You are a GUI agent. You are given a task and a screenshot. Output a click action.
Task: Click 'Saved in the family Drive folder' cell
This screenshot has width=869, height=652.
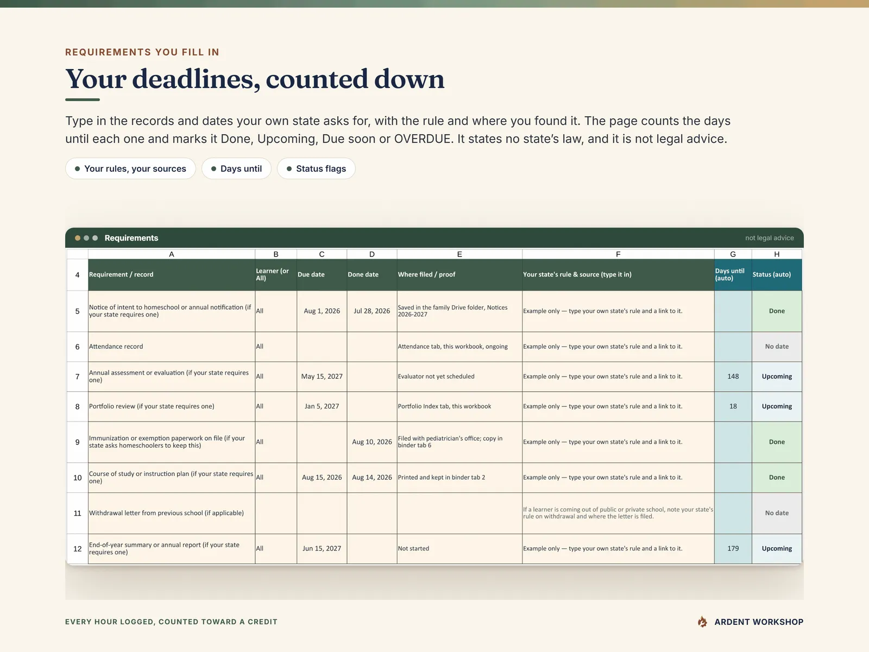point(459,311)
